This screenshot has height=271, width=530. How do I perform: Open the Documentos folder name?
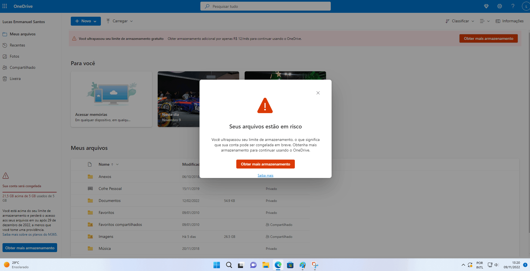(x=110, y=201)
